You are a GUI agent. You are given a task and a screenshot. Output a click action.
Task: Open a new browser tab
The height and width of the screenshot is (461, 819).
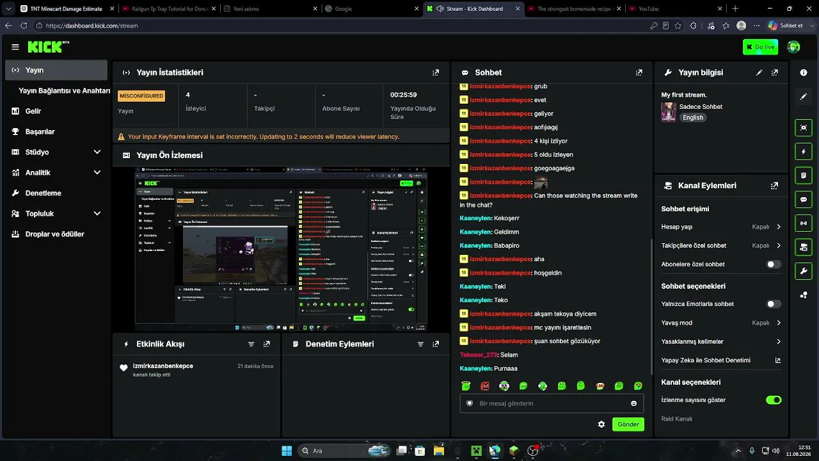coord(735,9)
